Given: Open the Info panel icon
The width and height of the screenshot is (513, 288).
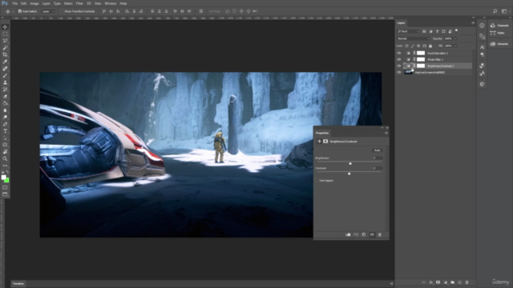Looking at the screenshot, I should [482, 26].
